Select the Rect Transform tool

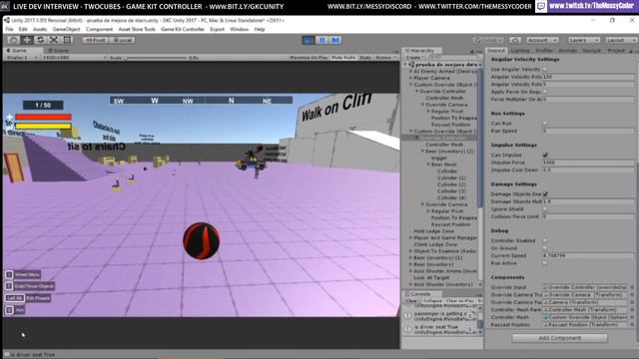pos(67,40)
